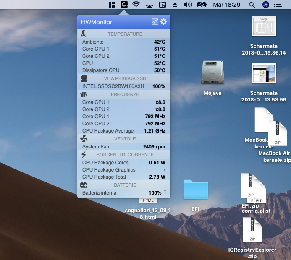291x260 pixels.
Task: Click the Core CPU 2 792 MHz row
Action: click(x=124, y=124)
